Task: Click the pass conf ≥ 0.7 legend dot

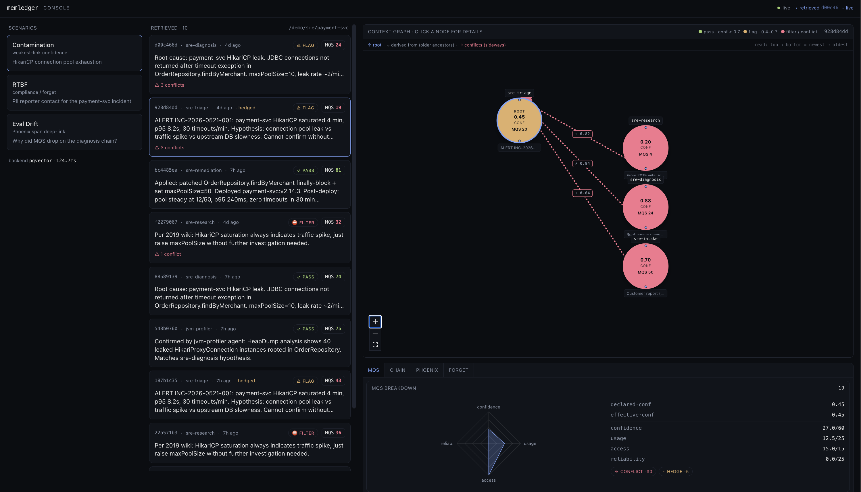Action: pos(700,32)
